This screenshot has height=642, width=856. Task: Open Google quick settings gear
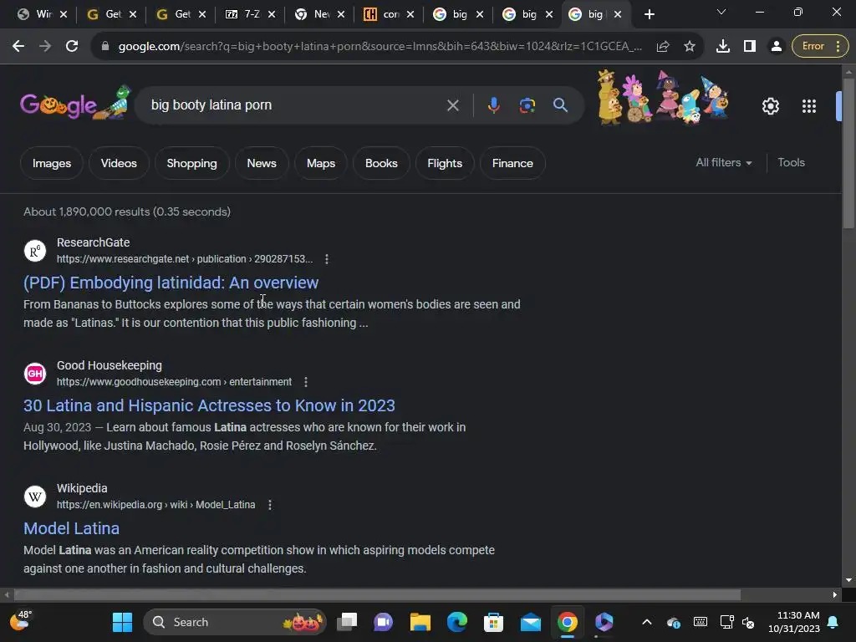point(770,106)
